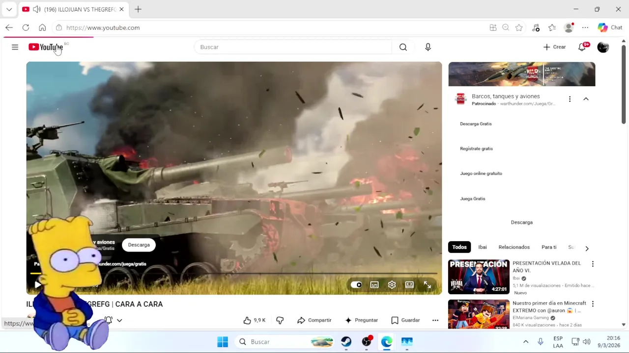Image resolution: width=629 pixels, height=353 pixels.
Task: Expand the subscription notification dropdown chevron
Action: (119, 320)
